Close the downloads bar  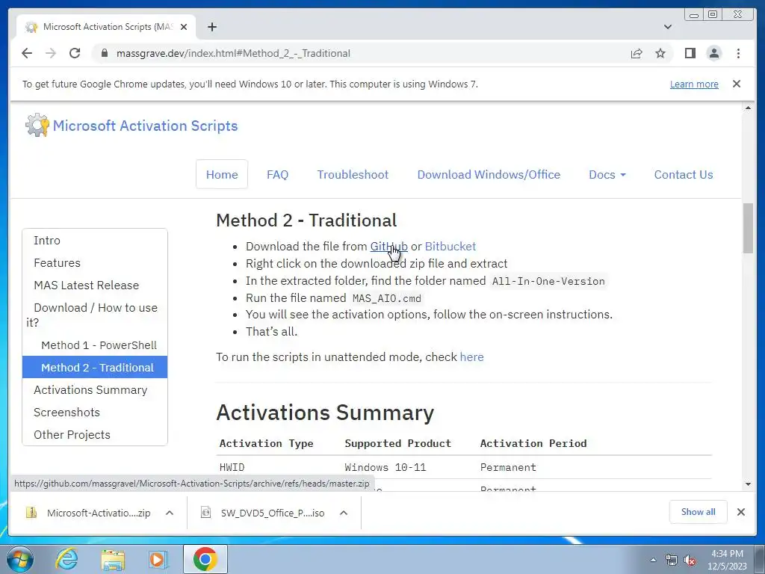(740, 511)
